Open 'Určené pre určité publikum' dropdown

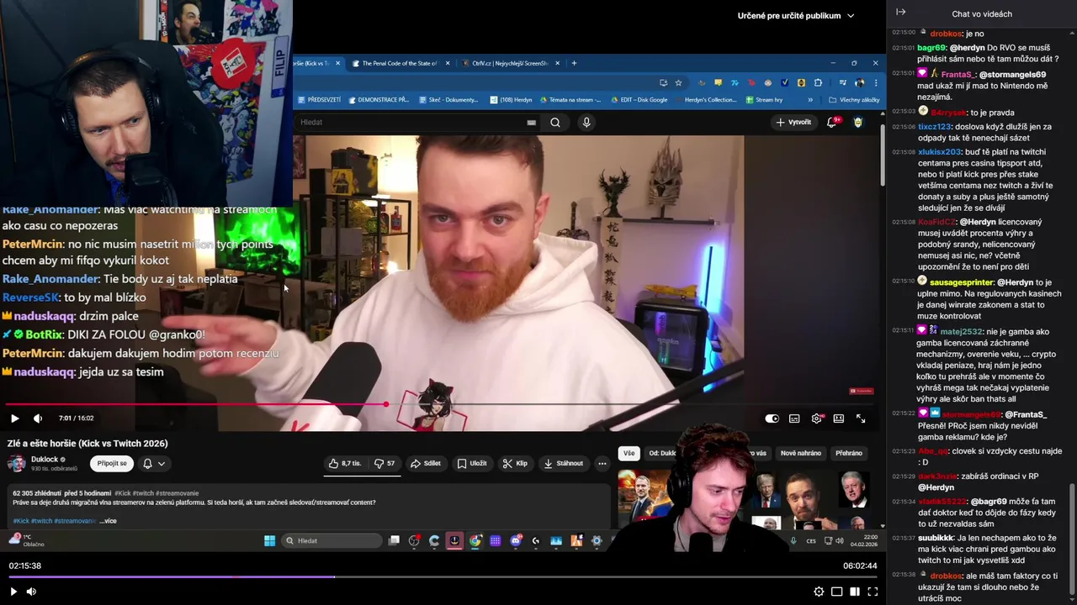[795, 15]
